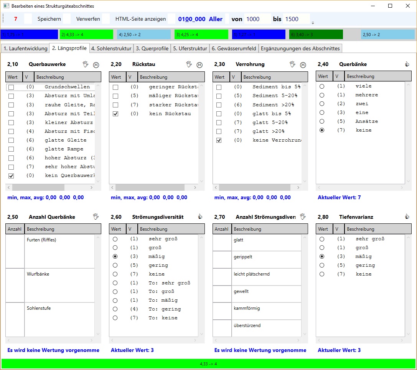Screen dimensions: 417x370
Task: Click the hand icon next to Rückstau
Action: pyautogui.click(x=189, y=64)
